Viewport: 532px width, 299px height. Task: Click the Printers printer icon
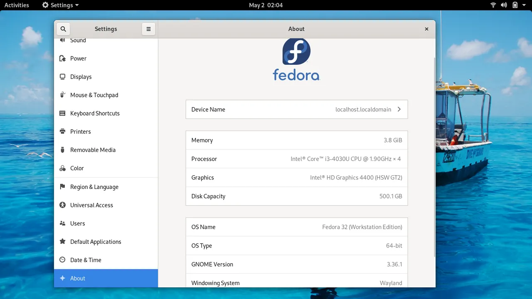pos(62,132)
